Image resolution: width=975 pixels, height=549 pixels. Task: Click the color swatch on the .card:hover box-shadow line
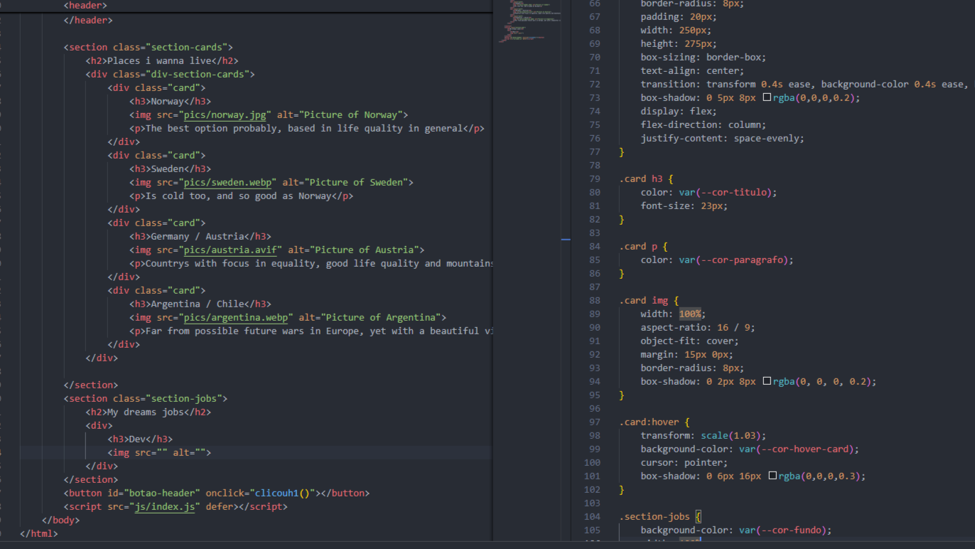(x=772, y=476)
